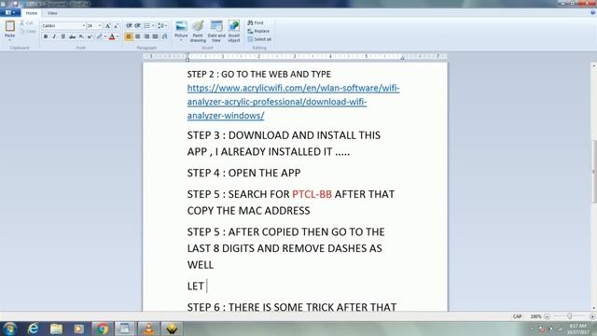Click the red PTCL-BB text
597x336 pixels.
(312, 194)
